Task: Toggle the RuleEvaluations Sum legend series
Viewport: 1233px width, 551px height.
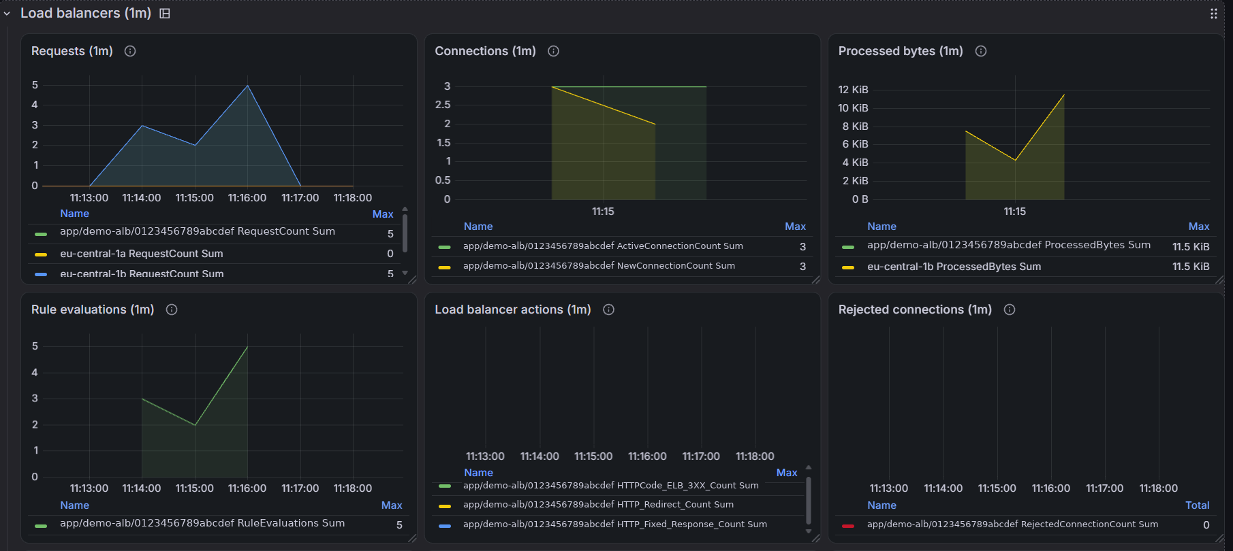Action: click(x=202, y=523)
